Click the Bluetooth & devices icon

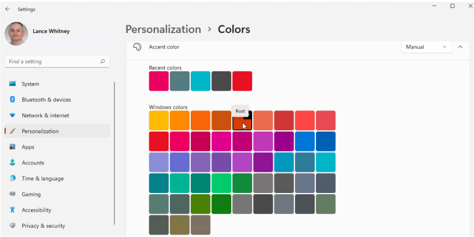(12, 100)
